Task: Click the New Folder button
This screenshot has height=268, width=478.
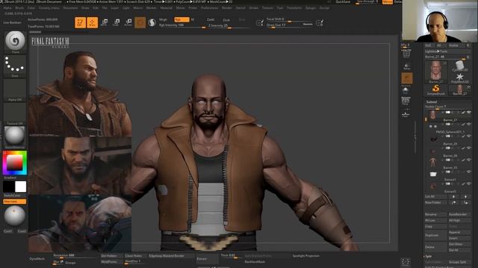Action: pos(435,202)
